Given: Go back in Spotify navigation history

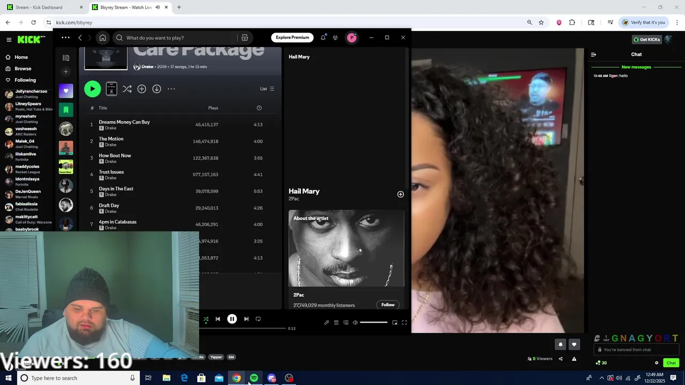Looking at the screenshot, I should [x=80, y=38].
